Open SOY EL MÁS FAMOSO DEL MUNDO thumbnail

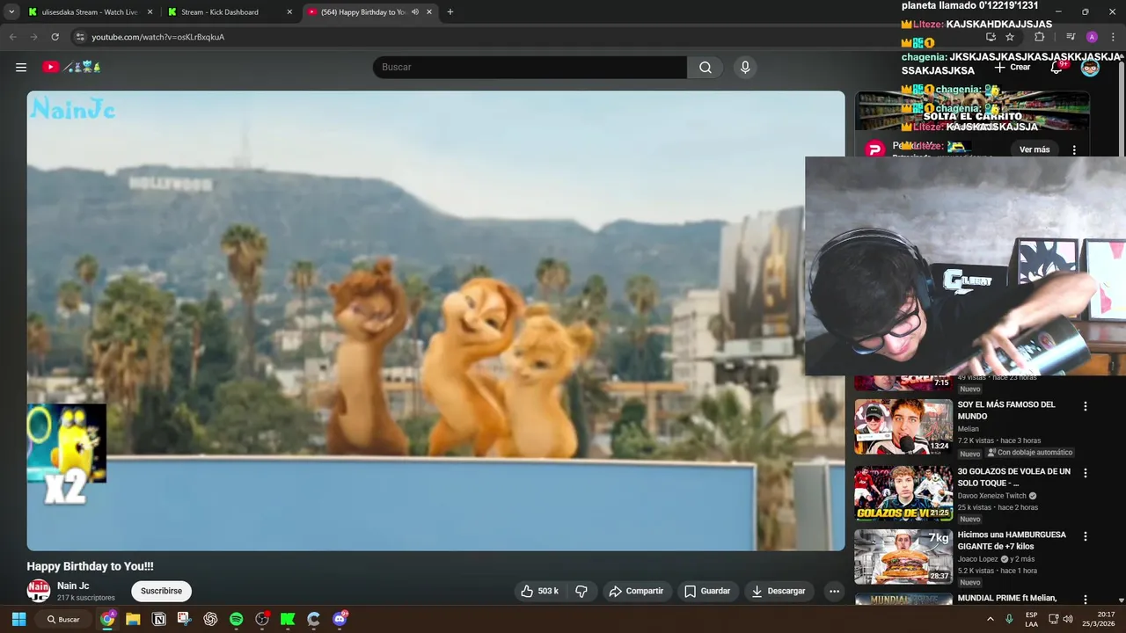903,427
